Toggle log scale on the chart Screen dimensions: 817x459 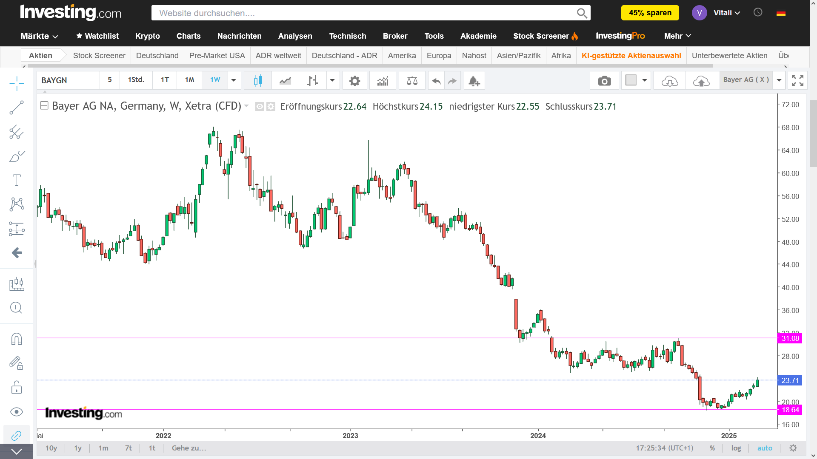(x=736, y=448)
